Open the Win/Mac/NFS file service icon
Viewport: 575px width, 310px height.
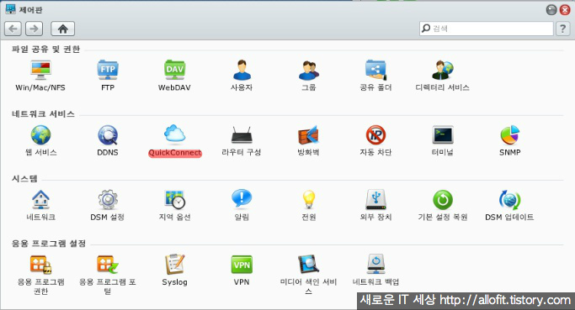point(40,70)
